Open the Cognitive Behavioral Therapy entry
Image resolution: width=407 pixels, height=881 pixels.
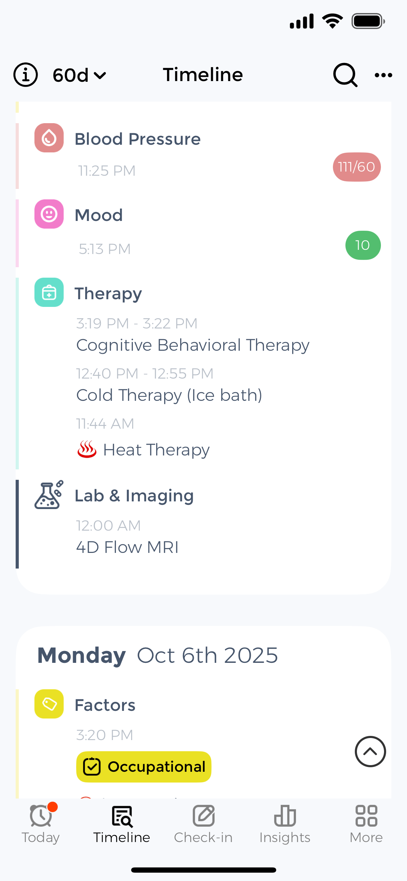(193, 345)
